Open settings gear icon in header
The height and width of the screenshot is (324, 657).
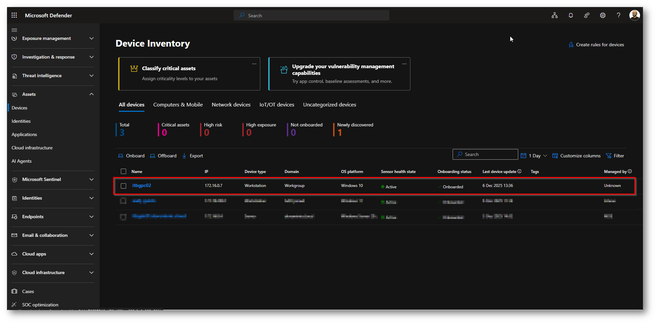[x=602, y=15]
